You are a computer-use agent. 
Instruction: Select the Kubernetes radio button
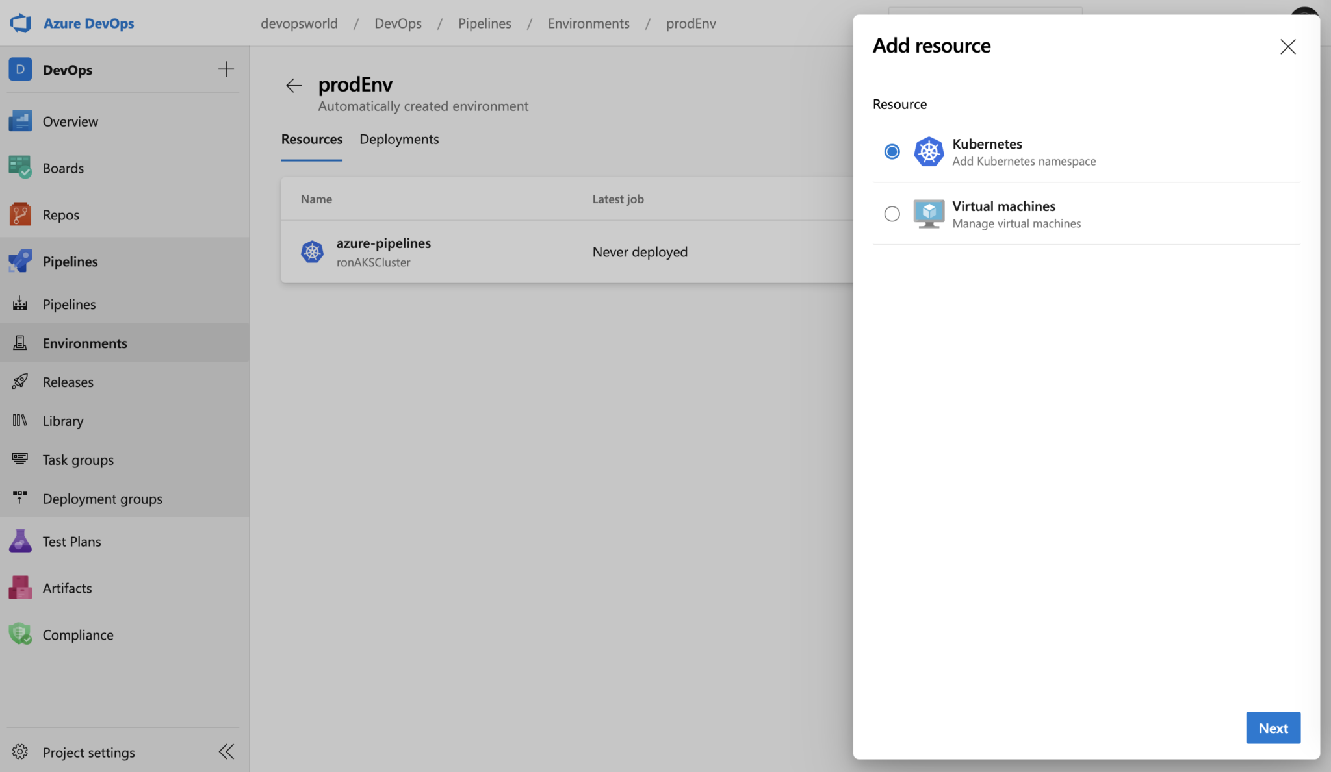892,152
